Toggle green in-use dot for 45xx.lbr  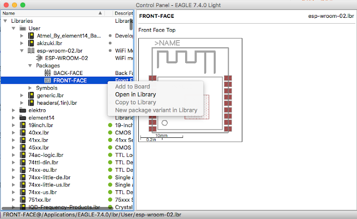pos(110,148)
